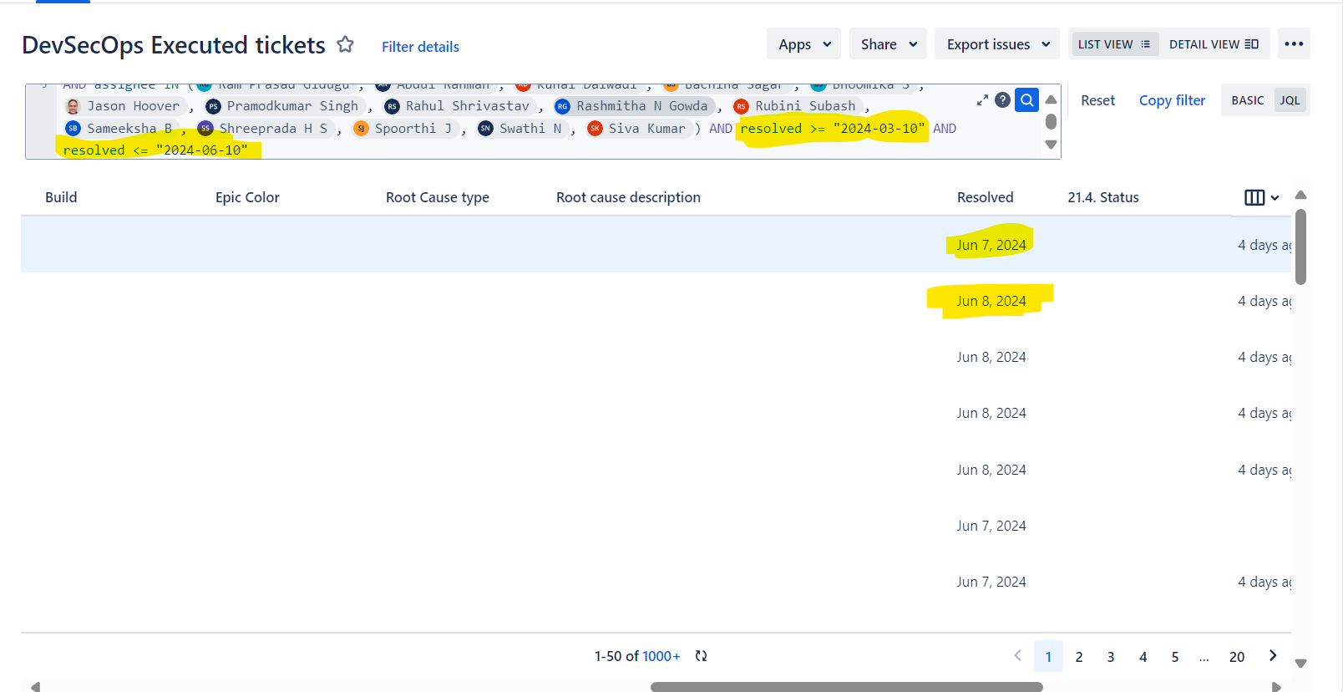Click the horizontal scrollbar thumb
This screenshot has height=692, width=1343.
[847, 687]
